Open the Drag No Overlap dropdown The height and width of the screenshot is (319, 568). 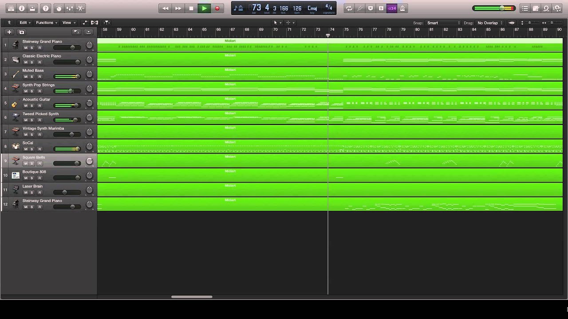(x=490, y=23)
